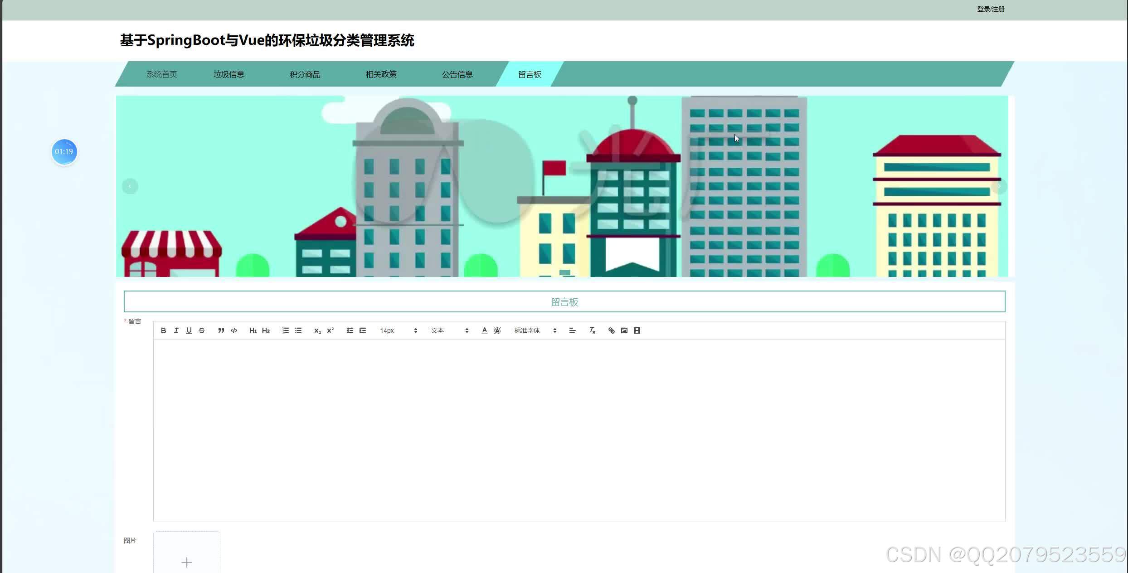Clear text formatting
1128x573 pixels.
(x=592, y=330)
